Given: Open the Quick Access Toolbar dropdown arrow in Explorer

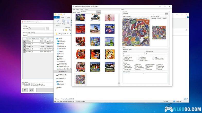Looking at the screenshot, I should 63,15.
